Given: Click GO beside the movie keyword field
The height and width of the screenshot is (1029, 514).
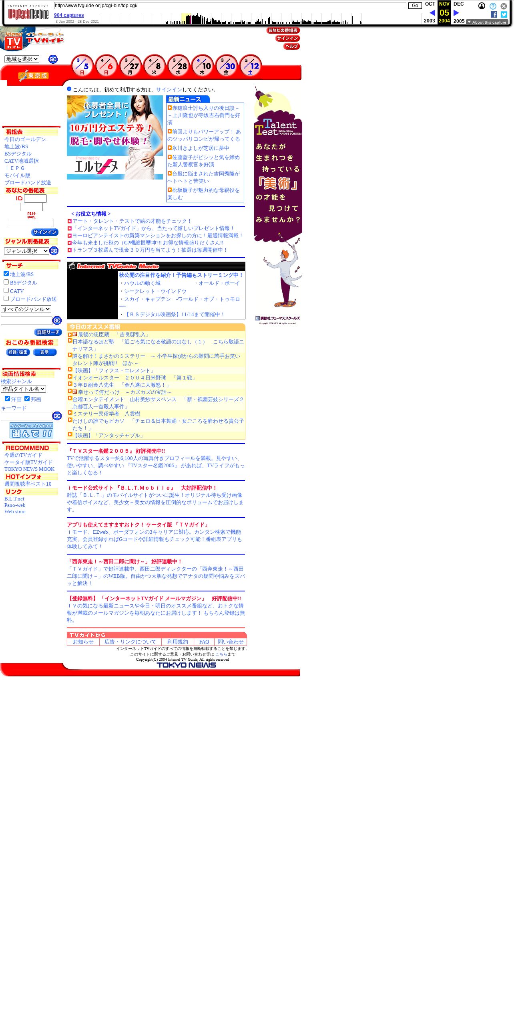Looking at the screenshot, I should pos(57,416).
